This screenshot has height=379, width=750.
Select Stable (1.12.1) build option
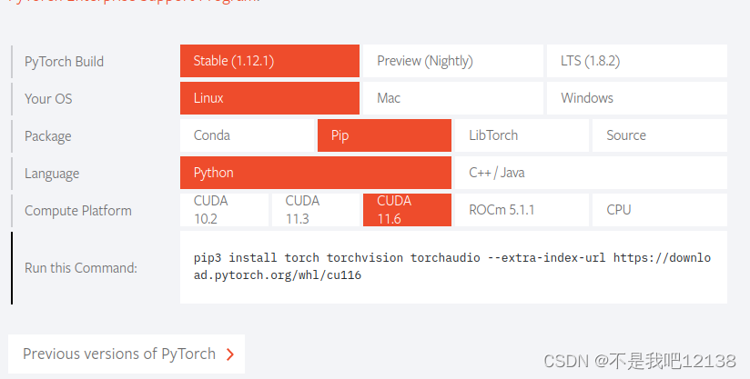(x=270, y=61)
